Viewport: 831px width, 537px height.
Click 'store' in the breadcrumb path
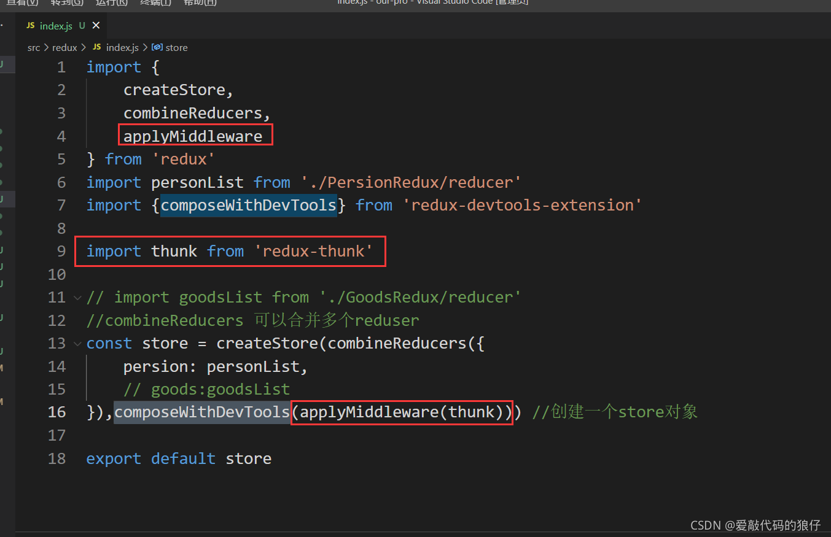tap(177, 47)
